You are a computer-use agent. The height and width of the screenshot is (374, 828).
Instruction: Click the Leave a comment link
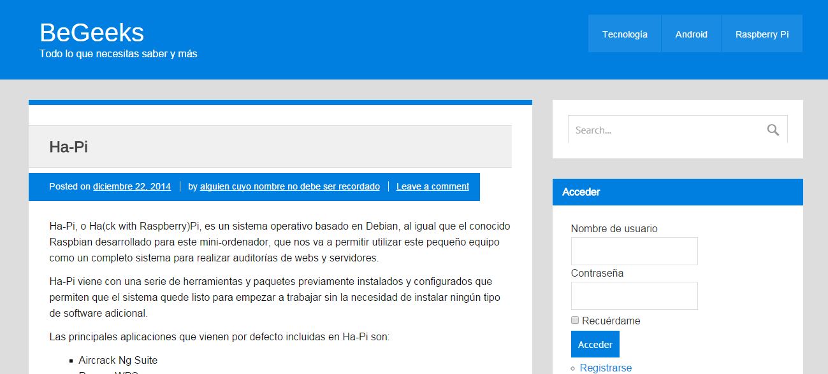click(x=433, y=186)
